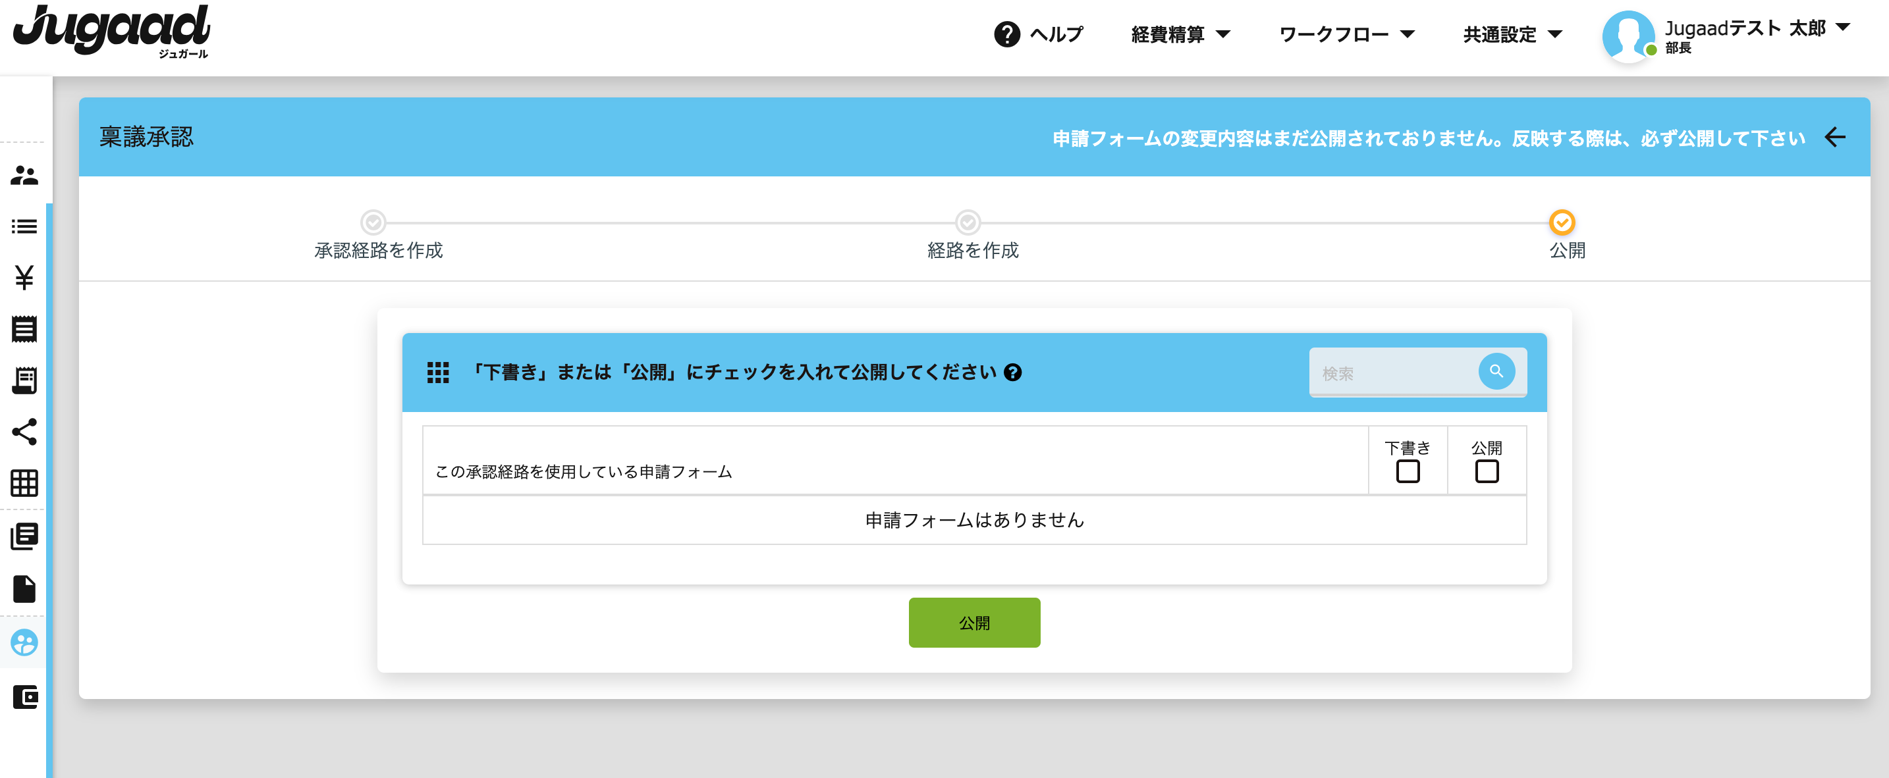Screen dimensions: 1889x778
Task: Go to the 承認経路を作成 step
Action: click(x=378, y=250)
